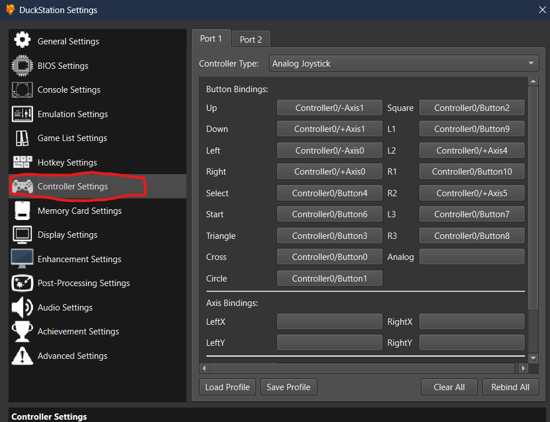Change the Left button binding
550x422 pixels.
pyautogui.click(x=329, y=151)
